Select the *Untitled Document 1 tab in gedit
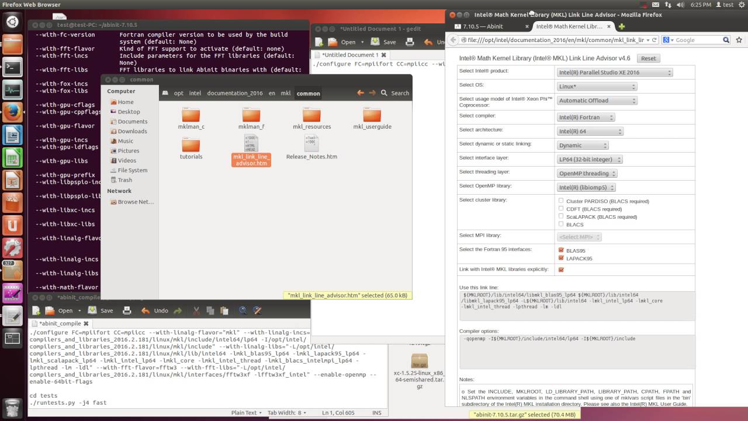The image size is (748, 421). click(351, 54)
